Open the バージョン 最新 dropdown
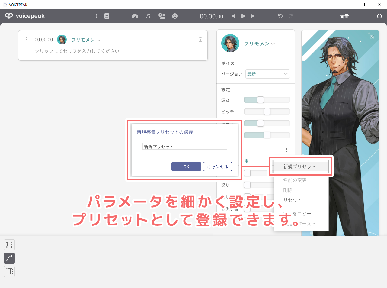Screen dimensions: 387x288 click(268, 74)
